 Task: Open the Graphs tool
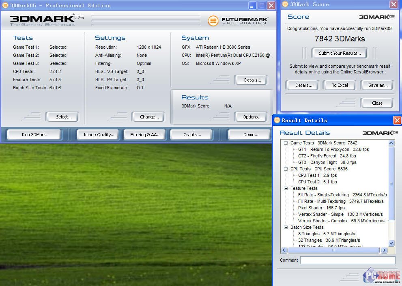[x=192, y=135]
